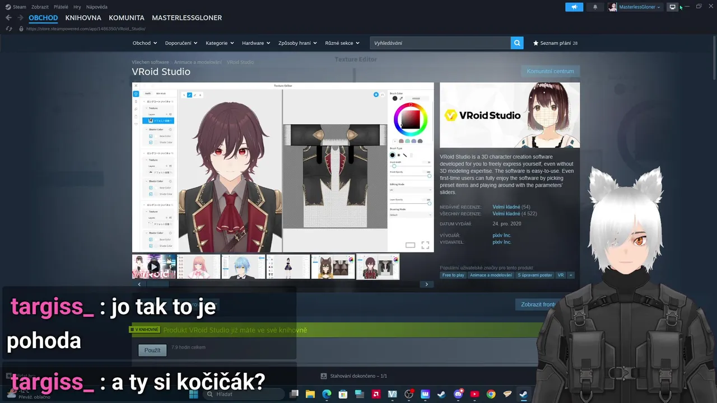The width and height of the screenshot is (717, 403).
Task: Open Microsoft Edge from the taskbar
Action: pyautogui.click(x=327, y=394)
